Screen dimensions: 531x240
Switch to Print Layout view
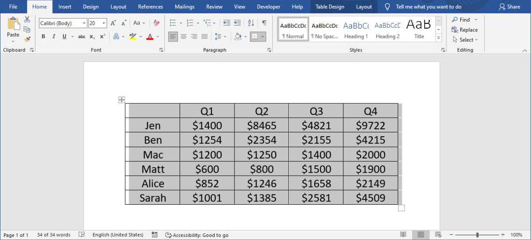click(x=421, y=235)
